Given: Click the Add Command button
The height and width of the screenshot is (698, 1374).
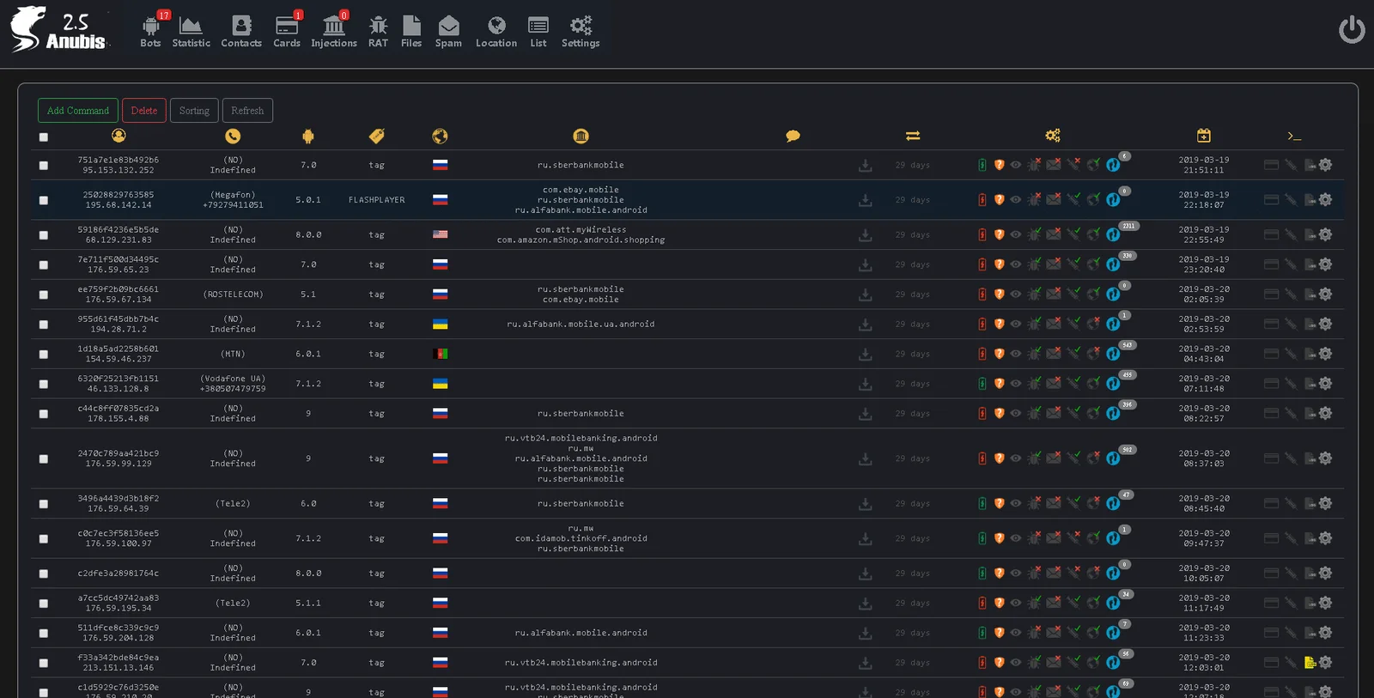Looking at the screenshot, I should click(78, 111).
